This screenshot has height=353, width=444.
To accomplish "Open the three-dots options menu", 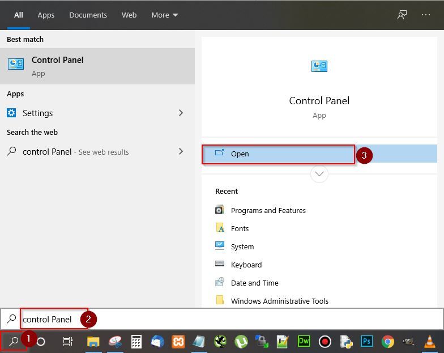I will tap(426, 15).
